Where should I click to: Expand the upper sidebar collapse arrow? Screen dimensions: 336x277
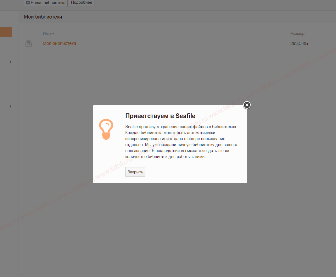tap(10, 62)
